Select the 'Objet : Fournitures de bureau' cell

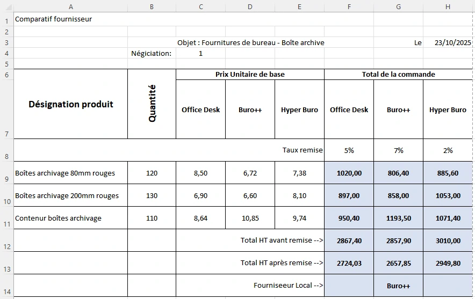250,42
